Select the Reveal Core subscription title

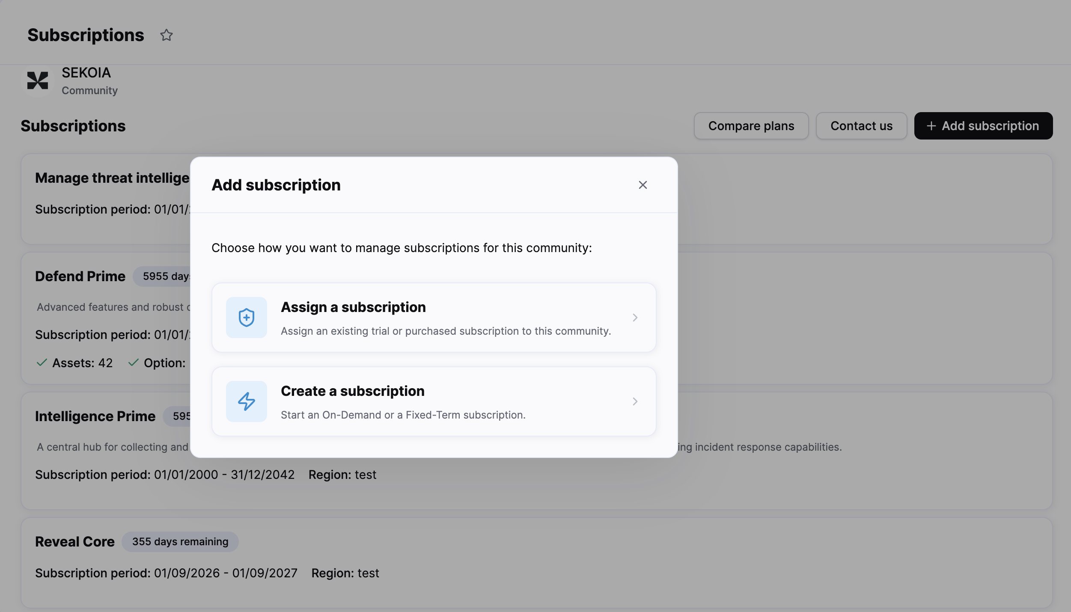75,542
